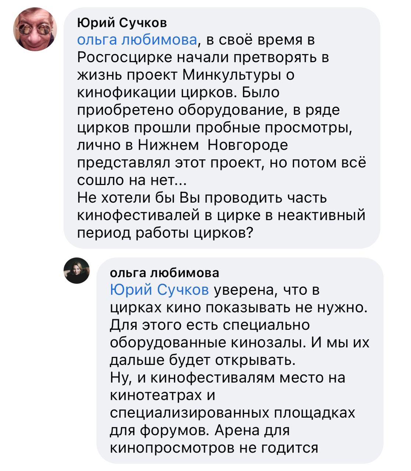Click the line дальше будет открывать.
Viewport: 411px width, 471px height.
click(x=203, y=360)
